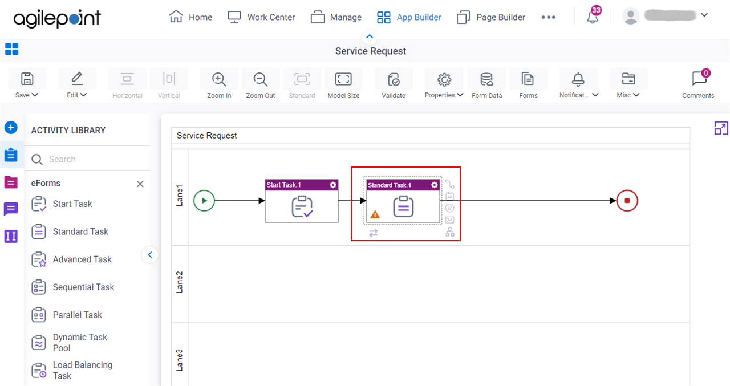Select the magenta document sidebar icon
730x386 pixels.
(x=11, y=182)
